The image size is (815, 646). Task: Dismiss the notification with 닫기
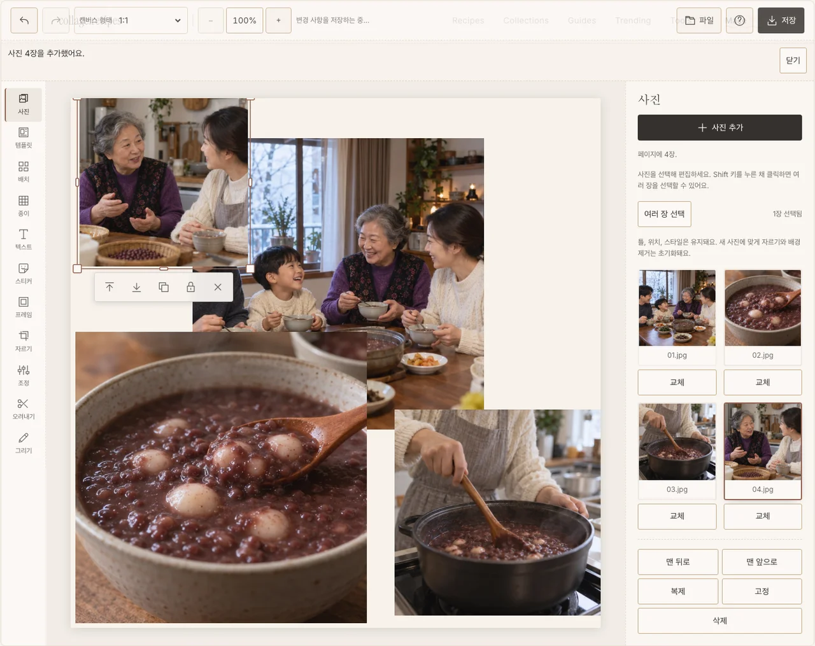click(x=793, y=60)
